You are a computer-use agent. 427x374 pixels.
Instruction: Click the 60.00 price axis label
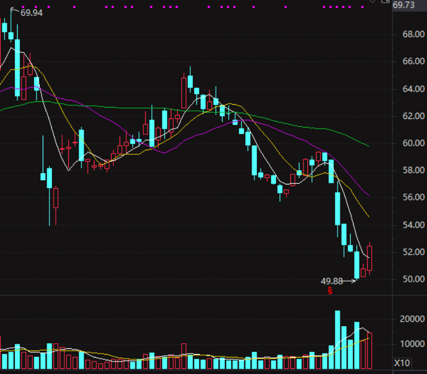(413, 143)
